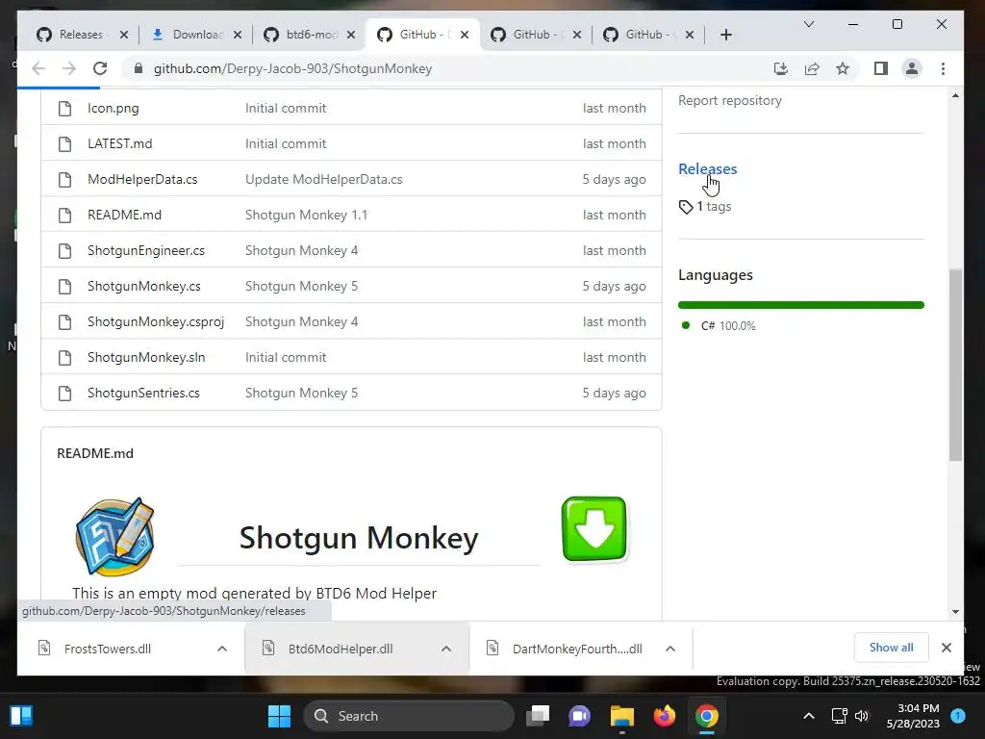Screen dimensions: 985x739
Task: Expand Btd6ModHelper.dll download options
Action: (446, 649)
